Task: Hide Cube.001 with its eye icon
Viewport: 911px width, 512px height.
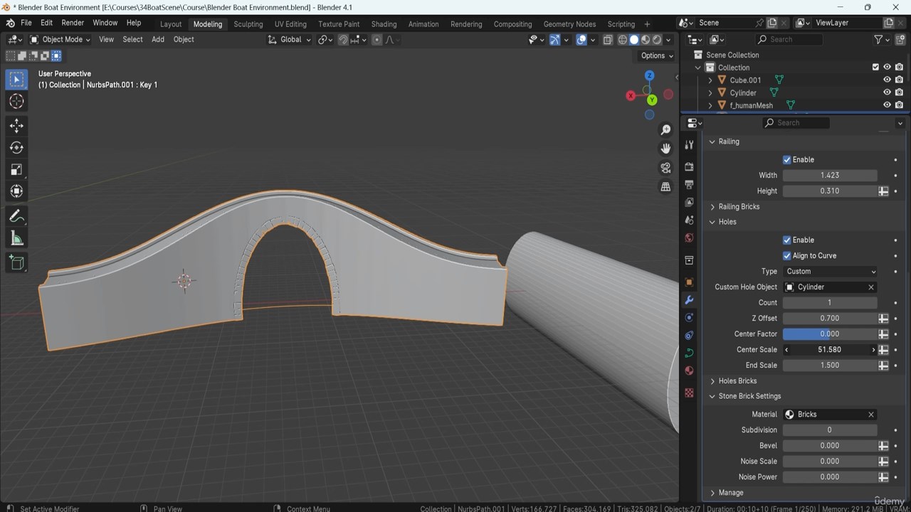Action: 887,80
